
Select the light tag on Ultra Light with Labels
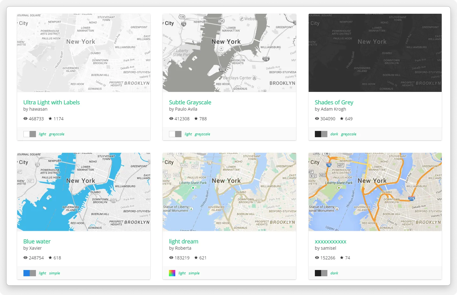point(42,134)
